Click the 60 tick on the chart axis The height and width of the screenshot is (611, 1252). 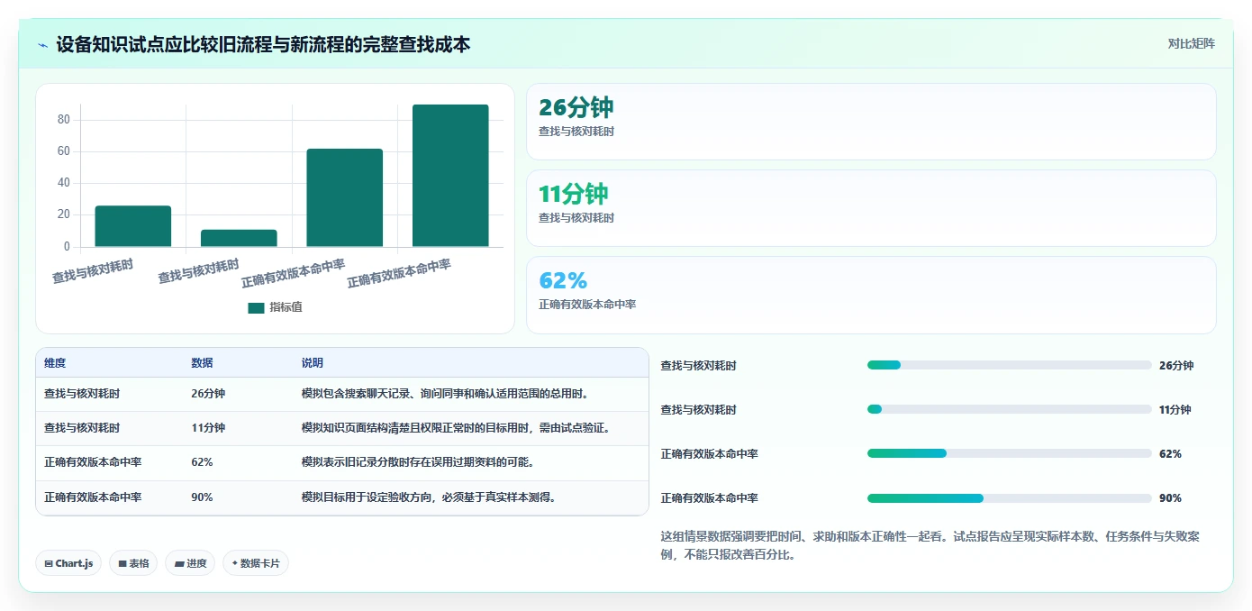[63, 151]
